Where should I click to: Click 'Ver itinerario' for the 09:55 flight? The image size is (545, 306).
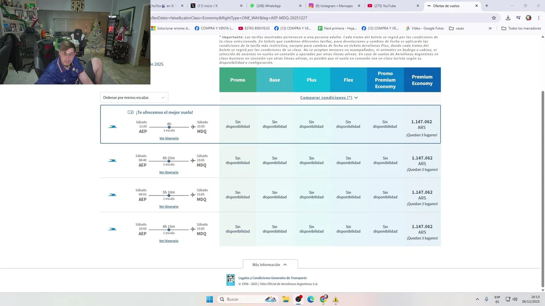169,207
